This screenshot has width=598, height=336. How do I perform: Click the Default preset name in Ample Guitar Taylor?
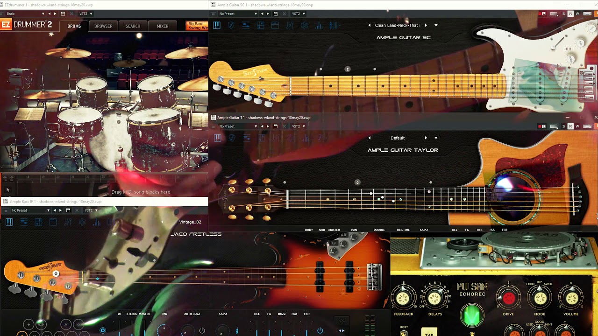[398, 138]
